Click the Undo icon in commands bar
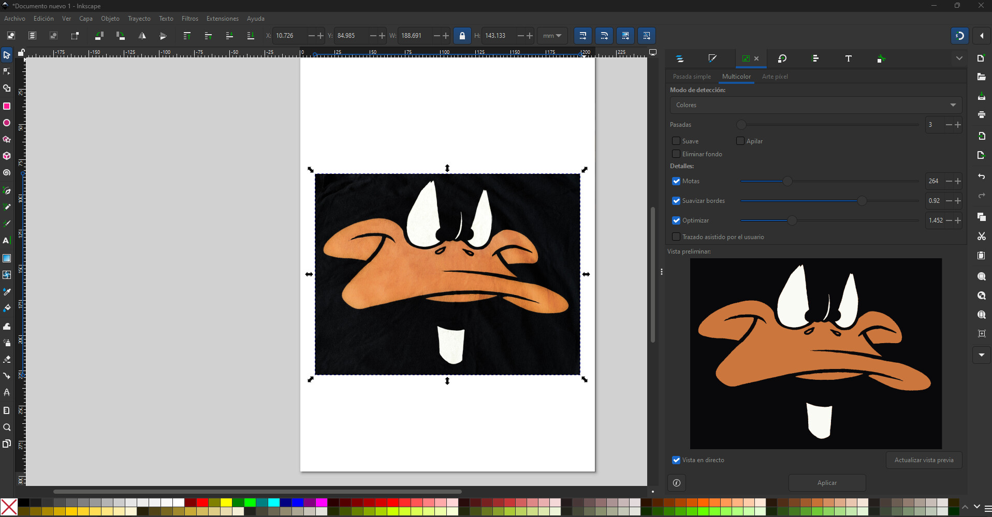The image size is (992, 517). click(x=981, y=176)
